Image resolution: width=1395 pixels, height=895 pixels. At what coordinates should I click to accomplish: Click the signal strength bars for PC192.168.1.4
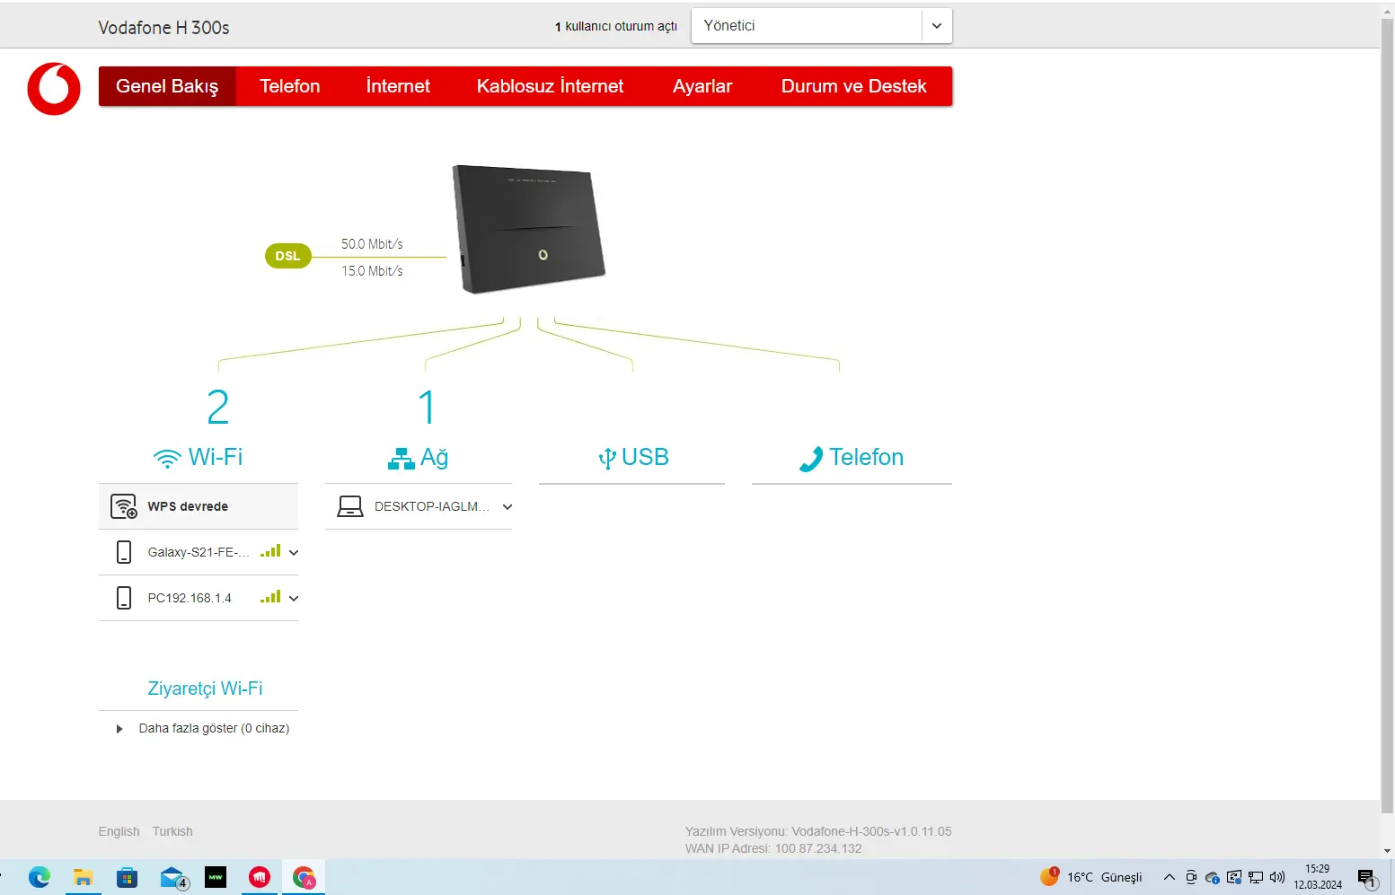[x=270, y=596]
